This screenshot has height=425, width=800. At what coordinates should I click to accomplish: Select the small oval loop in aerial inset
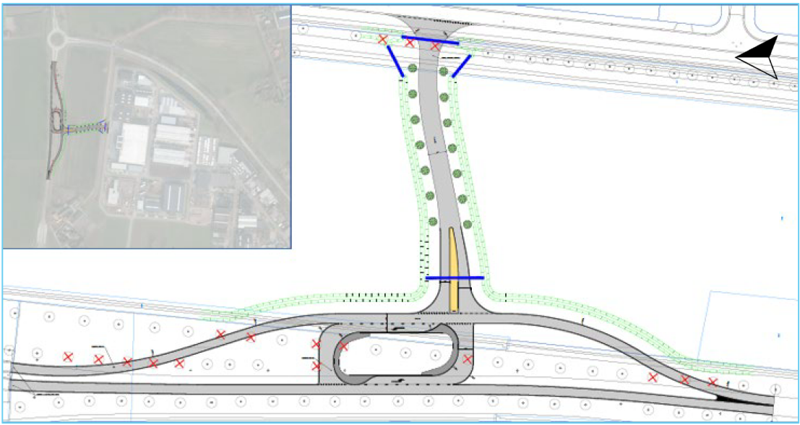[x=56, y=121]
